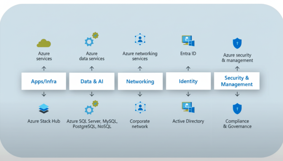
Task: Select the Compliance & Governance shield icon
Action: pos(237,109)
